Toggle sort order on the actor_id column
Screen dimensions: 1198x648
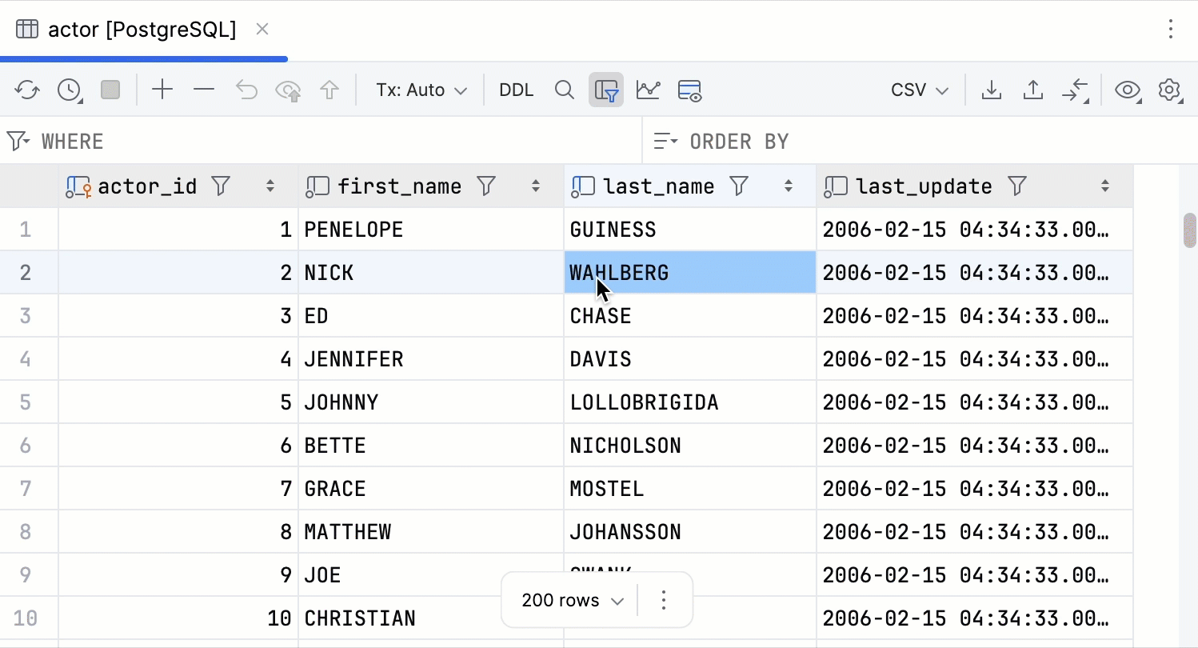click(x=270, y=186)
